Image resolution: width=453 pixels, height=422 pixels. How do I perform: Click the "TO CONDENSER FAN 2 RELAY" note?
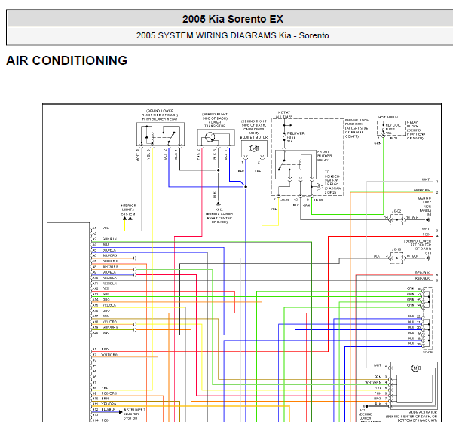coord(333,182)
